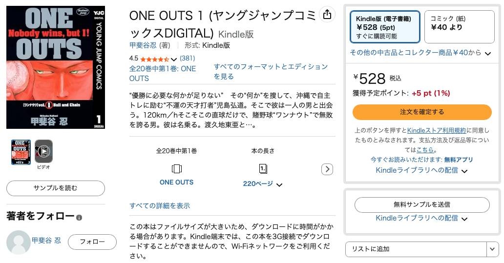This screenshot has width=504, height=263.
Task: Expand the 220ページ page length dropdown
Action: tap(279, 185)
